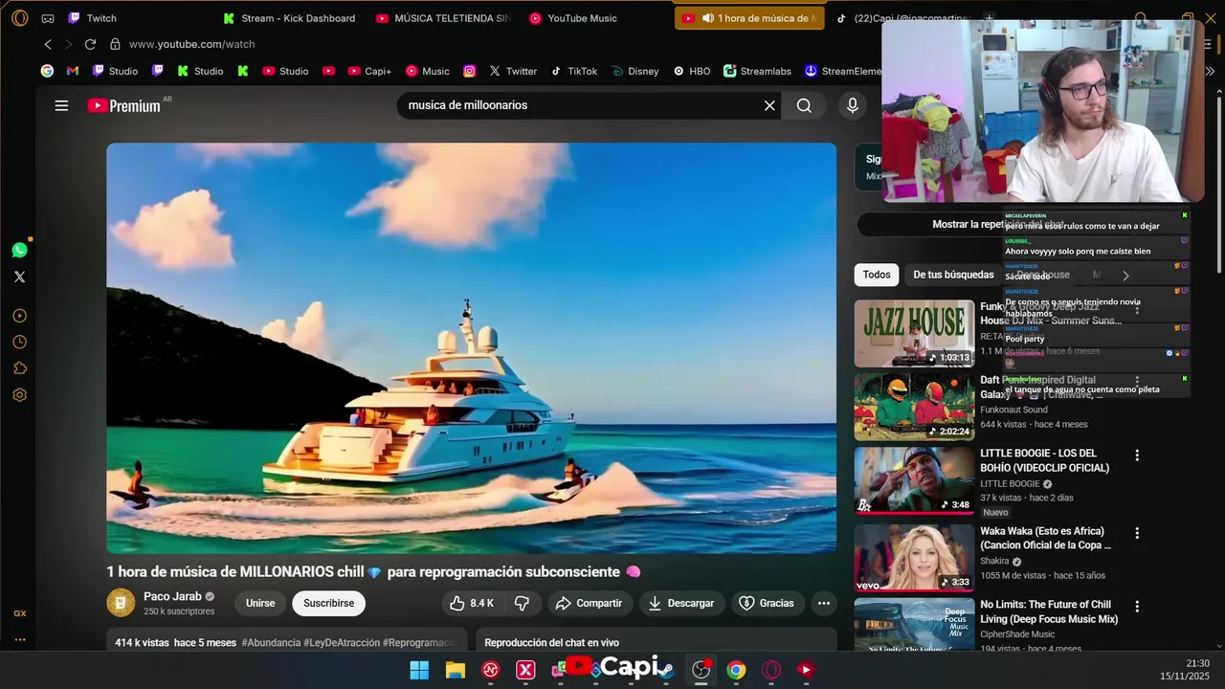Go back to the previous page
The image size is (1225, 689).
(48, 44)
